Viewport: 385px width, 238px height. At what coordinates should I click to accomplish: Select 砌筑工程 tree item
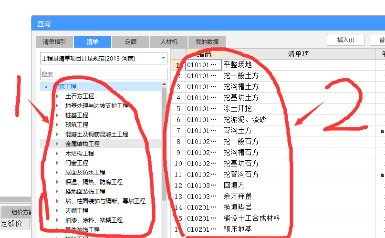[77, 124]
